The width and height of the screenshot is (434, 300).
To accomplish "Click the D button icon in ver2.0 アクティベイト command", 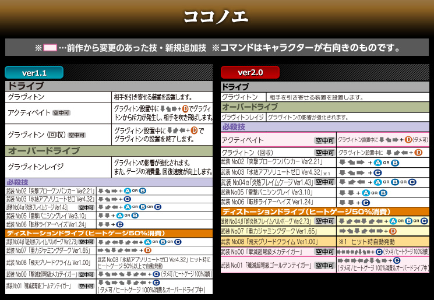I will 408,140.
